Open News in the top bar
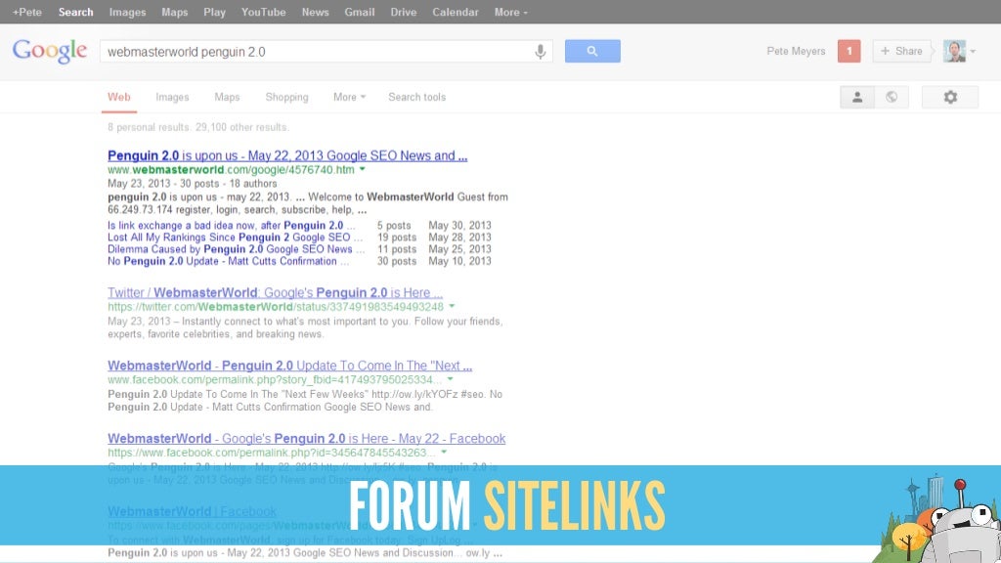 (x=316, y=12)
